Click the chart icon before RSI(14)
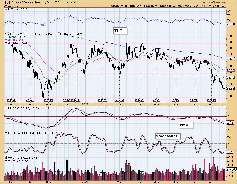Image resolution: width=237 pixels, height=184 pixels. (6, 9)
